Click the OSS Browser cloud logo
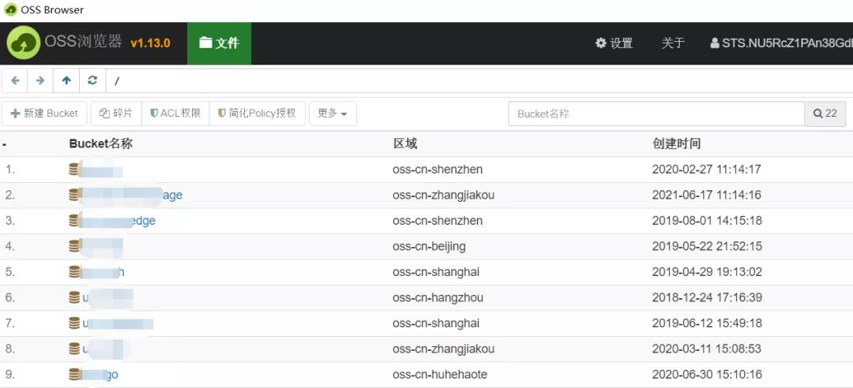This screenshot has height=388, width=853. pos(24,43)
